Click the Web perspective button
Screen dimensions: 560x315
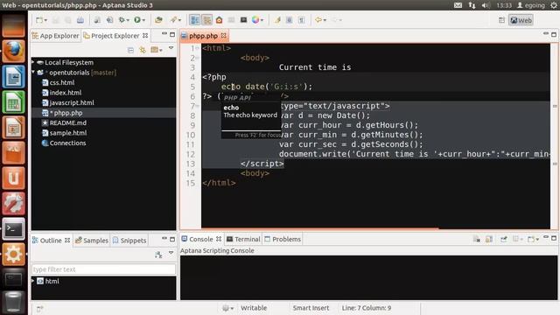(x=521, y=20)
